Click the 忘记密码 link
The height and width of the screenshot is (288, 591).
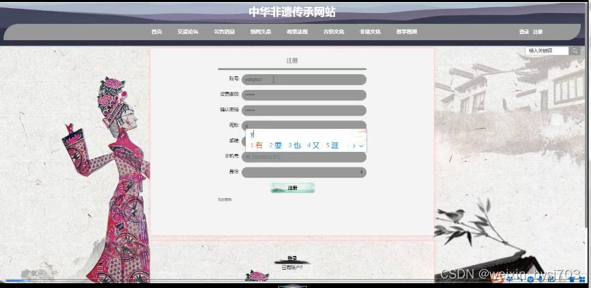tap(225, 199)
